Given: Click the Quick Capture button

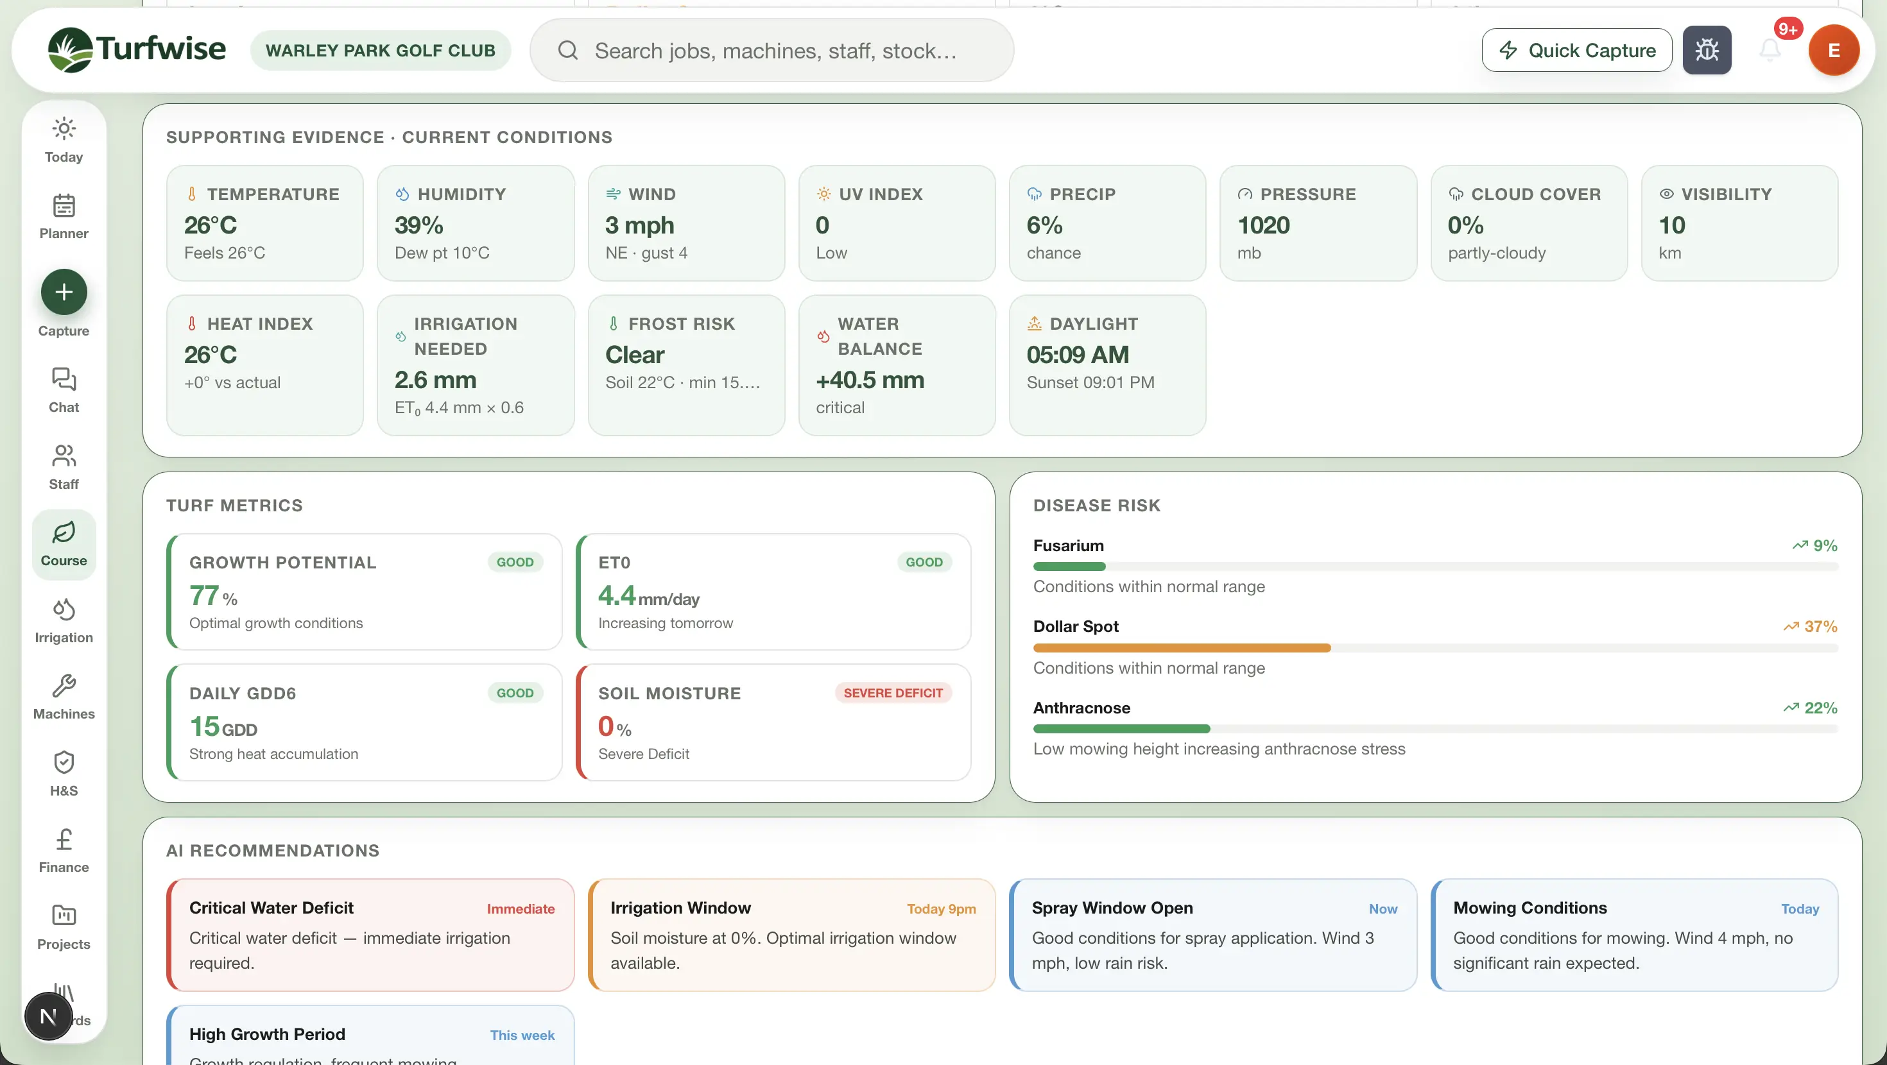Looking at the screenshot, I should [x=1576, y=50].
